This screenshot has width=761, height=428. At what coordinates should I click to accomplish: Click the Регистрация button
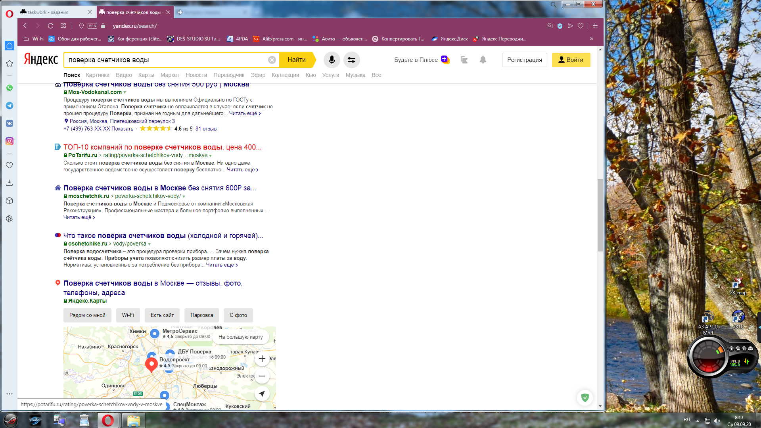click(524, 60)
